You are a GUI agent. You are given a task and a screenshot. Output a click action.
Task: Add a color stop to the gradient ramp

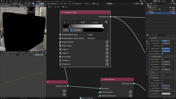[64, 22]
